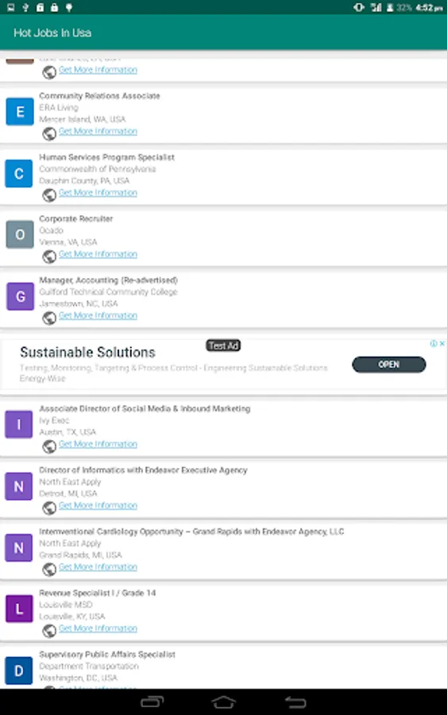Tap the D avatar for Supervisory Public Affairs Specialist
The image size is (447, 715).
19,671
